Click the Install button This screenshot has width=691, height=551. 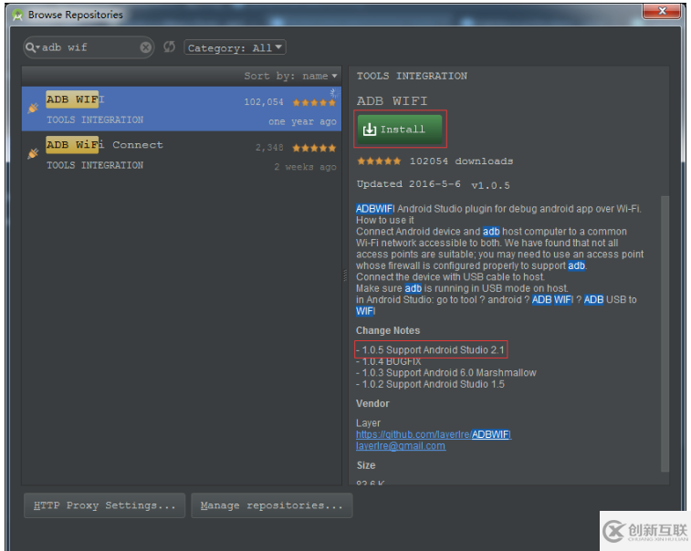(400, 130)
